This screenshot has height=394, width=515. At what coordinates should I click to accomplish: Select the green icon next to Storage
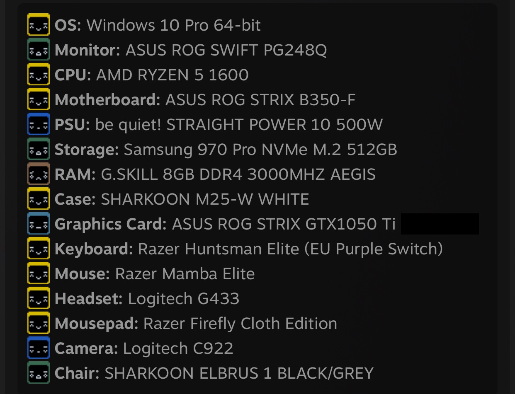[39, 149]
